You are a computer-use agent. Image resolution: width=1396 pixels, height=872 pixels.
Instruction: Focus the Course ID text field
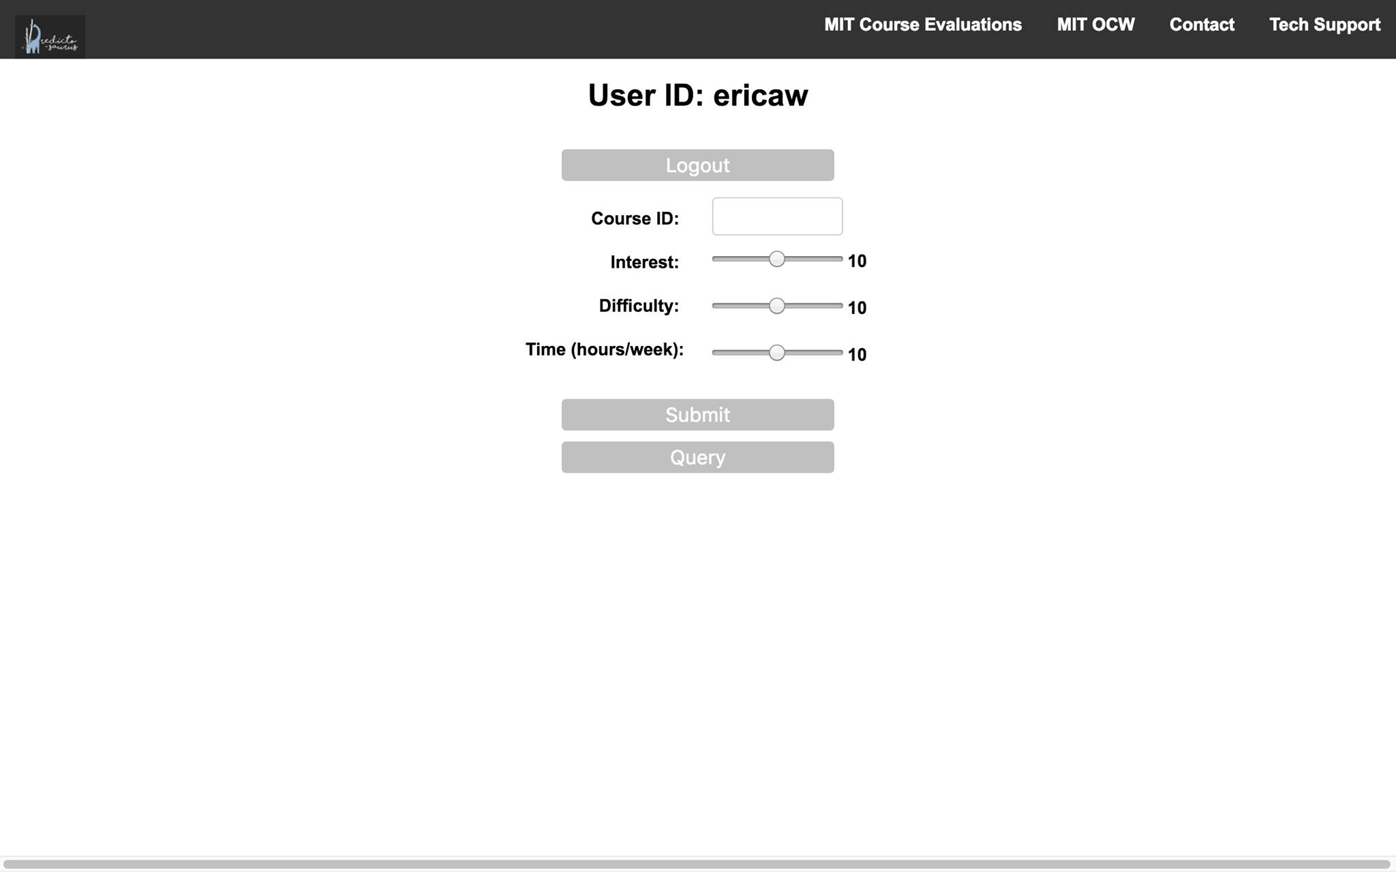pos(777,217)
